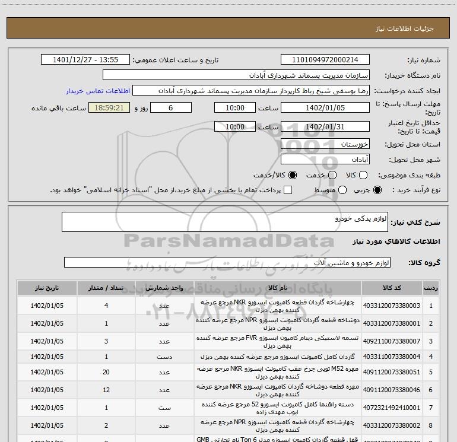Screen dimensions: 457x442
Task: Click product code 403312007338001 in row 2
Action: 392,323
